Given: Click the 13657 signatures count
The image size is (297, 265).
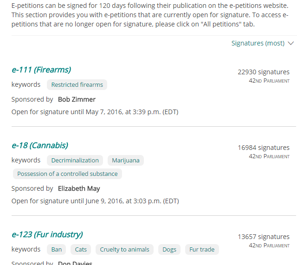Looking at the screenshot, I should pos(264,237).
